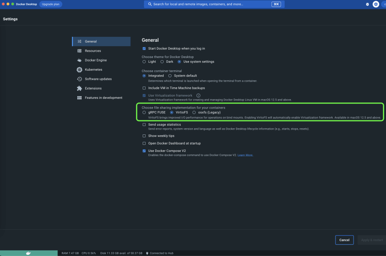Click the Cancel button
The image size is (386, 256).
[x=344, y=240]
